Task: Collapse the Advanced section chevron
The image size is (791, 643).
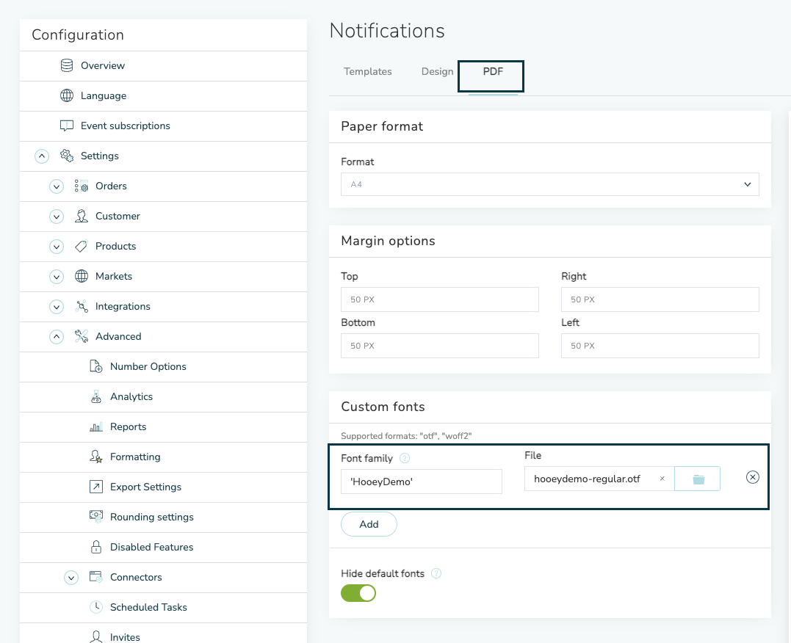Action: click(57, 336)
